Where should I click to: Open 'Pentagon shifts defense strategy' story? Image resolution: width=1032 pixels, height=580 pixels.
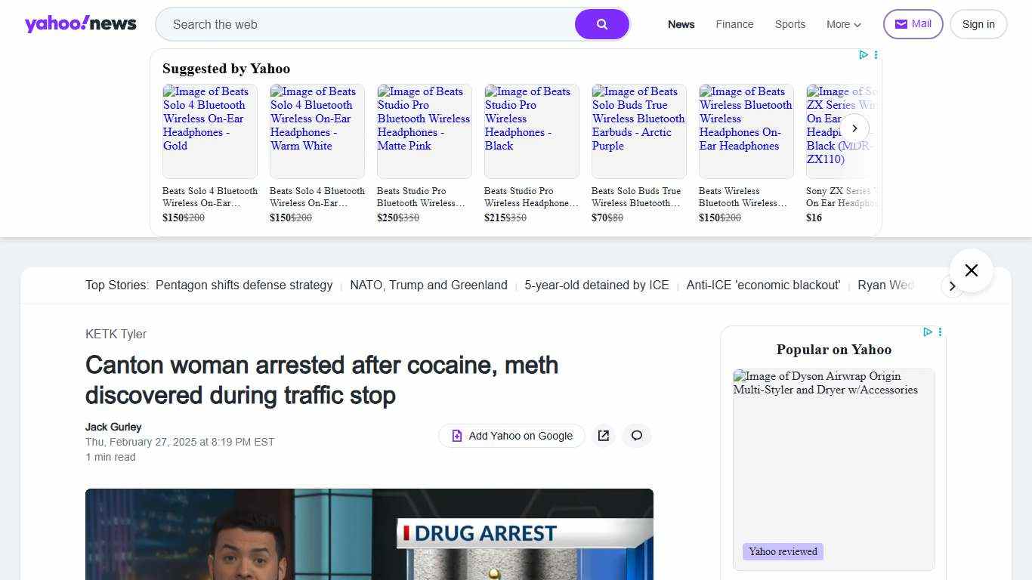[243, 285]
